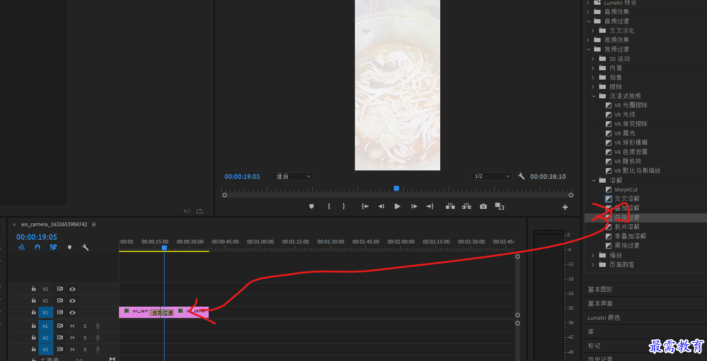
Task: Expand the 3D 运动 folder
Action: [x=593, y=59]
